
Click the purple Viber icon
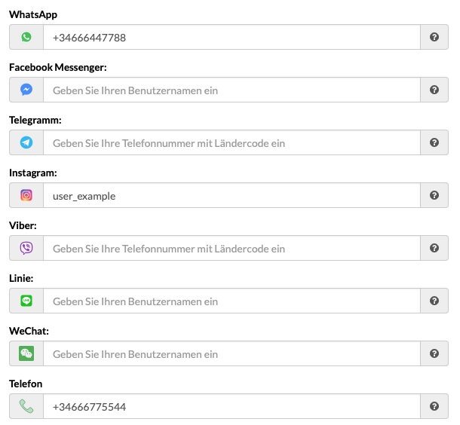[26, 248]
